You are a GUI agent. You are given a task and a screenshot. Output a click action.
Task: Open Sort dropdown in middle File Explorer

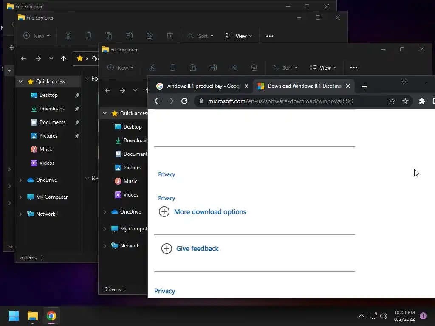point(201,36)
